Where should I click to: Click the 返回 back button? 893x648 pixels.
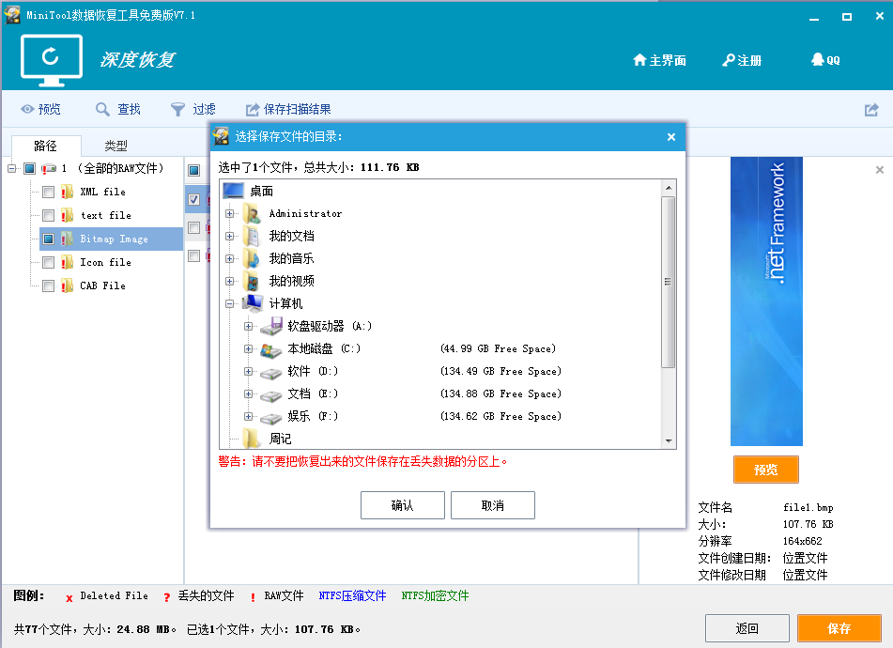tap(747, 628)
